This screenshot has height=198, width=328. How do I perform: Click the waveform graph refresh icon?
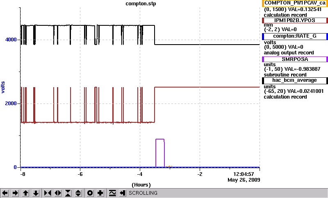point(112,193)
